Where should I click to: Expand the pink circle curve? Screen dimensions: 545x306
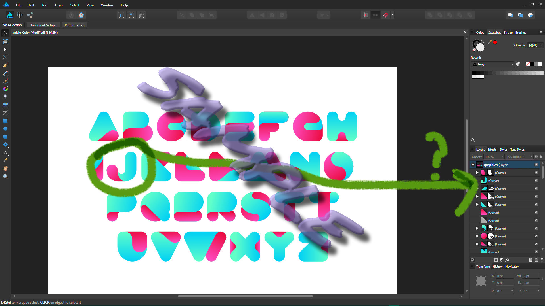477,236
